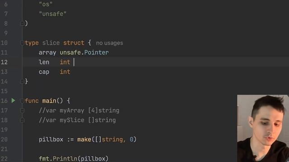Click the webcam overlay of the presenter

pyautogui.click(x=263, y=128)
